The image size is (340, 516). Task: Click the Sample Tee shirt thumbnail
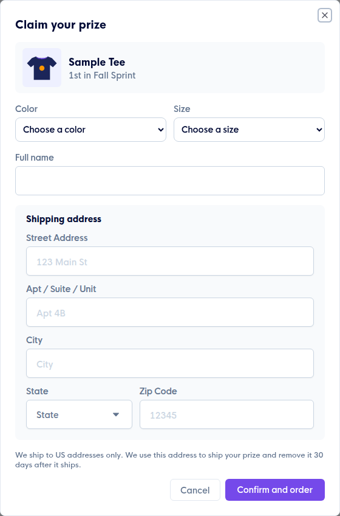pos(42,68)
